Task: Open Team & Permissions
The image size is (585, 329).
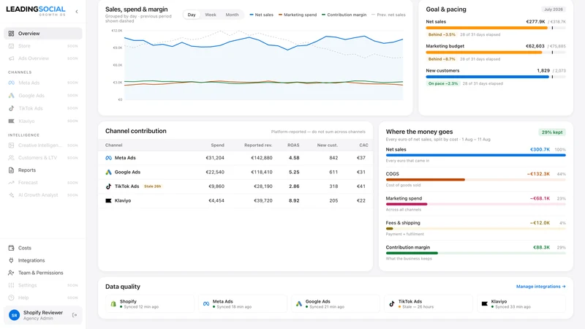Action: (x=43, y=273)
